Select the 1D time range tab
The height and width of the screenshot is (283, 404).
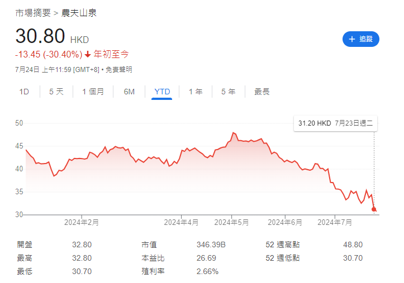coord(24,92)
